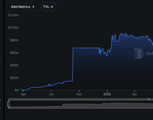The height and width of the screenshot is (120, 153).
Task: Click the bold 2025 x-axis label
Action: coord(107,94)
